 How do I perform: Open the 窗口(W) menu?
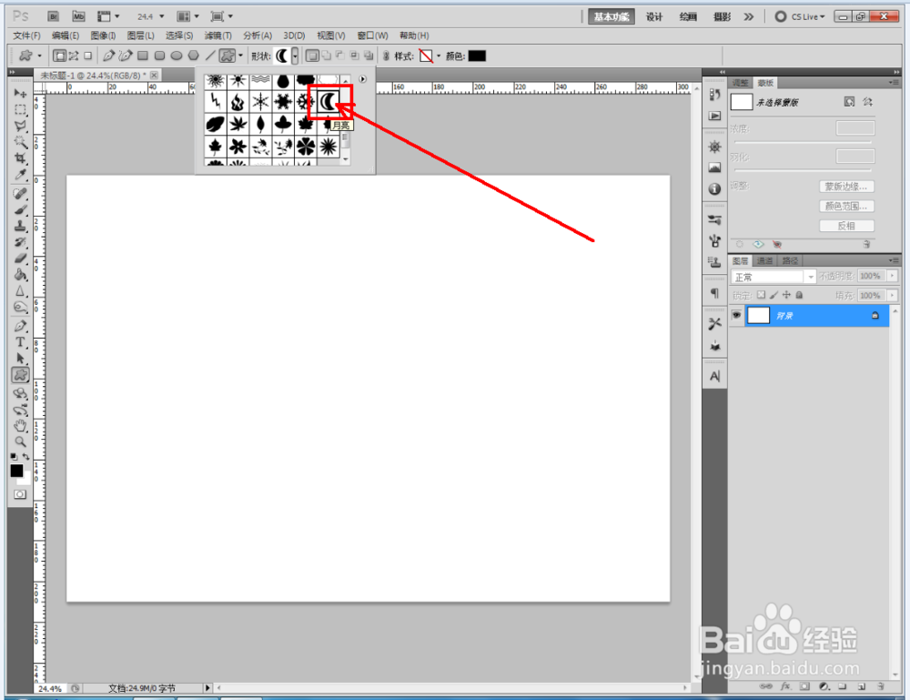372,36
